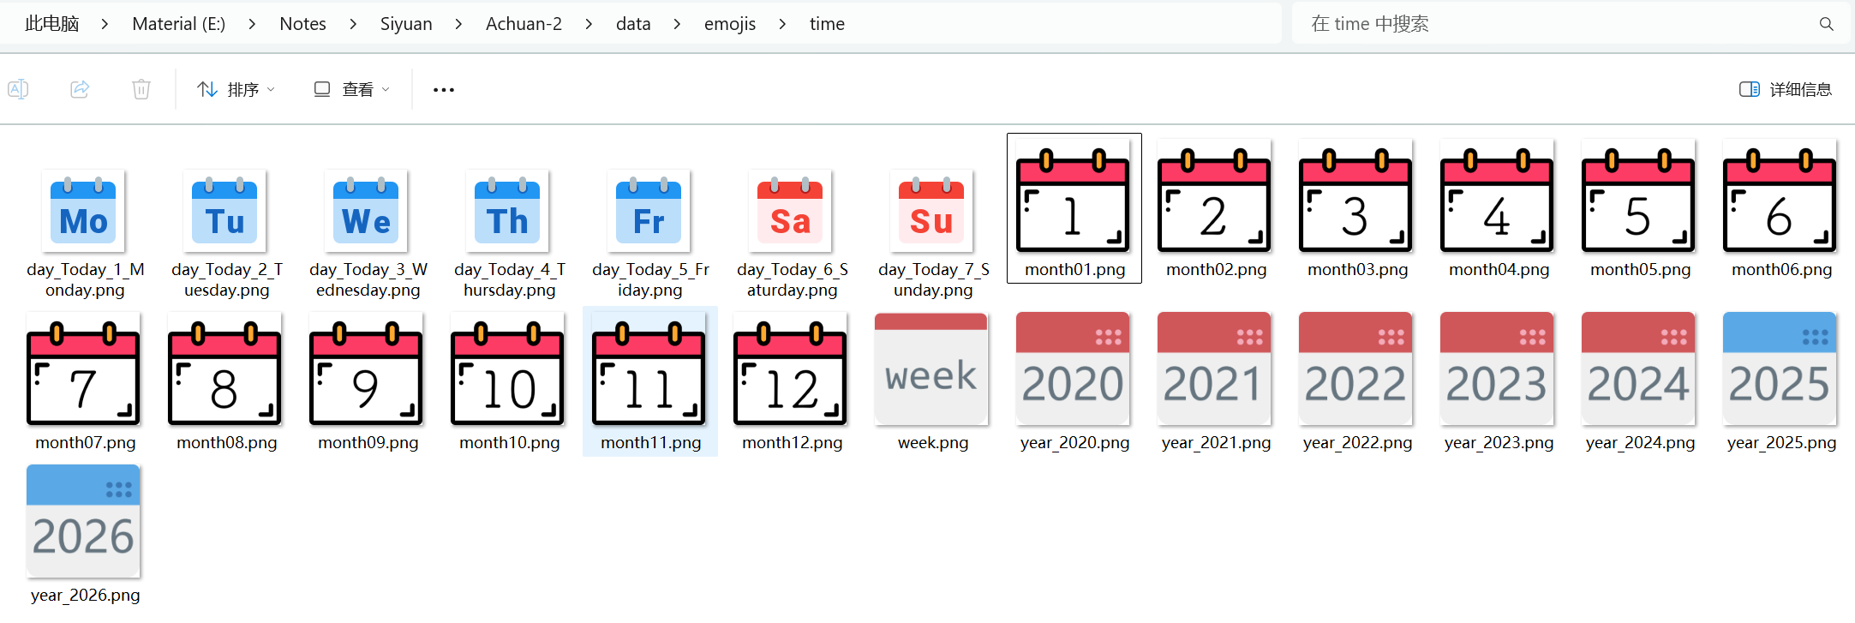Select the day_Today_6_Saturday.png file
Screen dimensions: 1855x623
(790, 211)
